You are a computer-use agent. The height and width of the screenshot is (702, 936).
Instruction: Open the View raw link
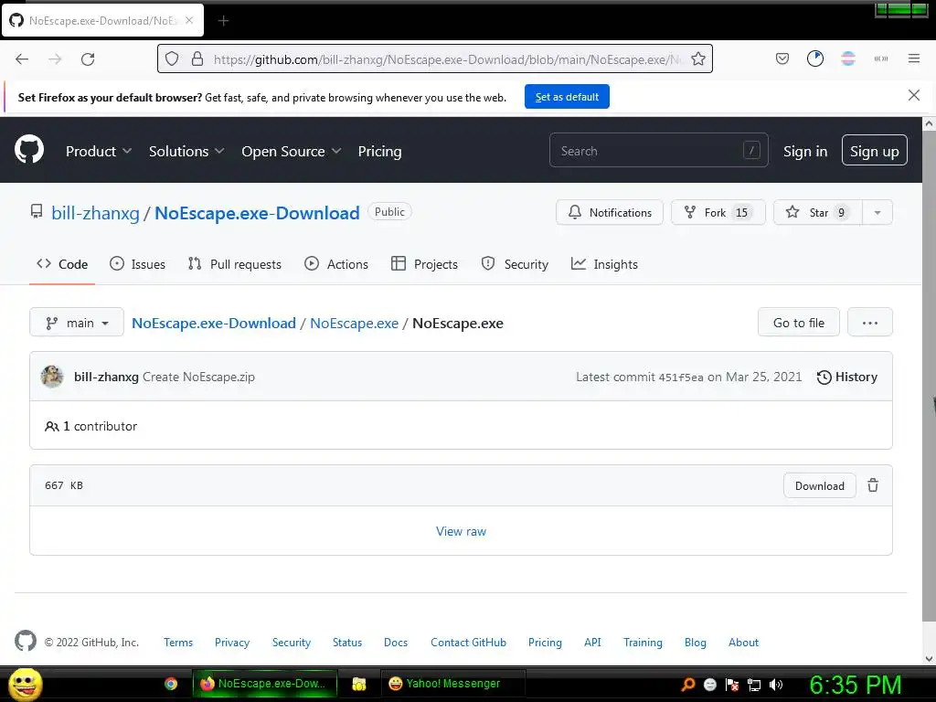(461, 531)
